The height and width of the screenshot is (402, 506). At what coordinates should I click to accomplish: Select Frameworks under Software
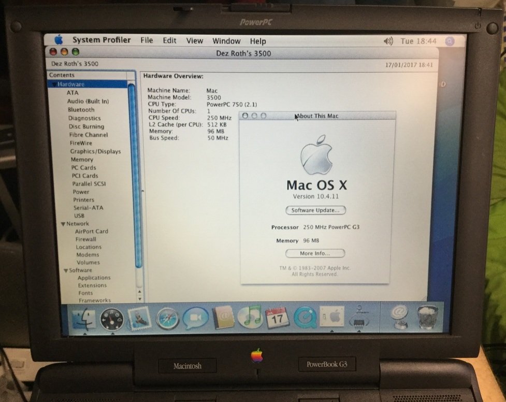[x=95, y=300]
